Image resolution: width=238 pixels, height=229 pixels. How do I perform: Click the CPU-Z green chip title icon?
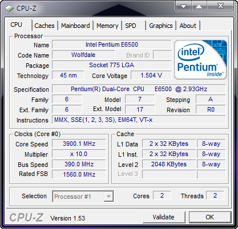click(9, 9)
